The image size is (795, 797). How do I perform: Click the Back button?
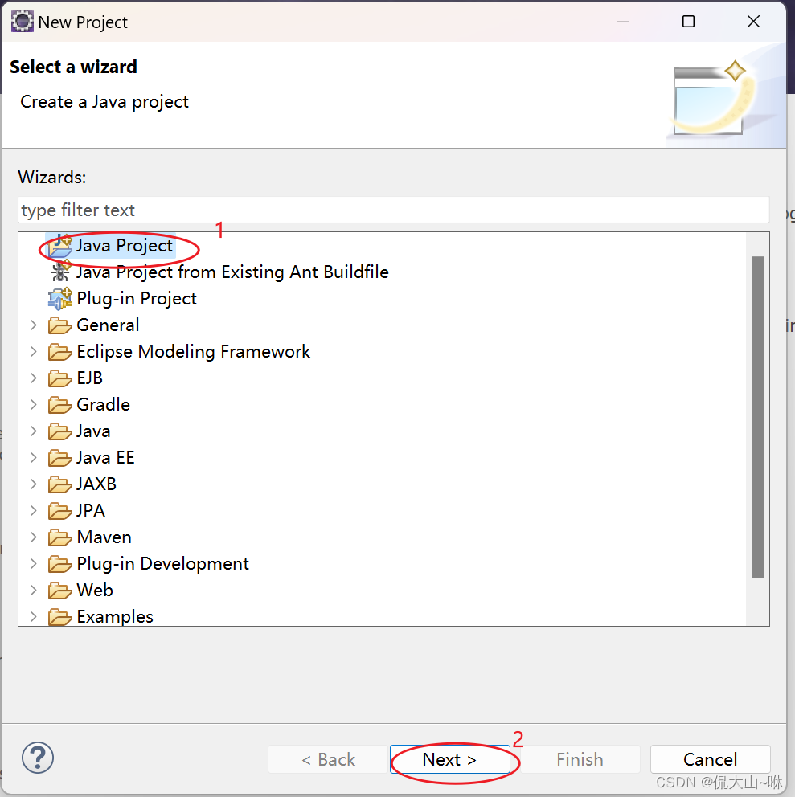[328, 759]
